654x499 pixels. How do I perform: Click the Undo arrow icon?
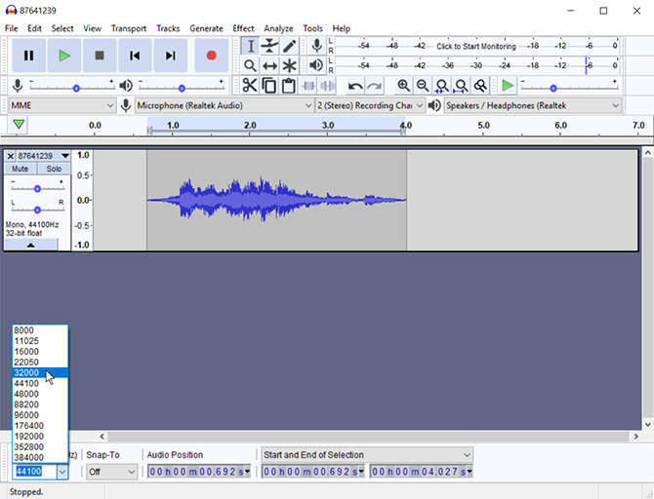point(355,86)
